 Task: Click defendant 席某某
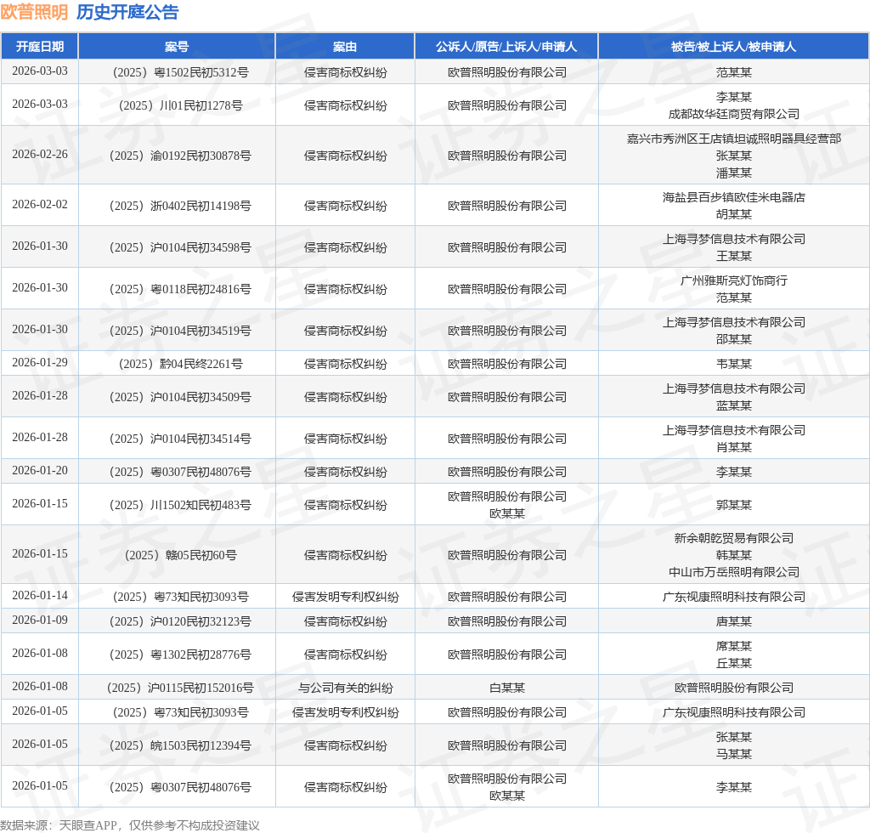click(x=733, y=647)
